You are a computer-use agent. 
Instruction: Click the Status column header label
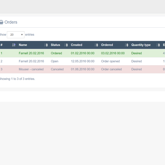point(55,45)
